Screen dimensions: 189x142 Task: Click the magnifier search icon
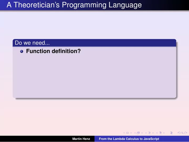(x=182, y=133)
